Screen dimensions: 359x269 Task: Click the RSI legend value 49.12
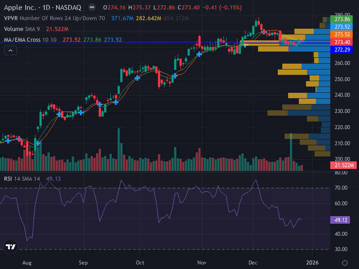click(x=53, y=179)
